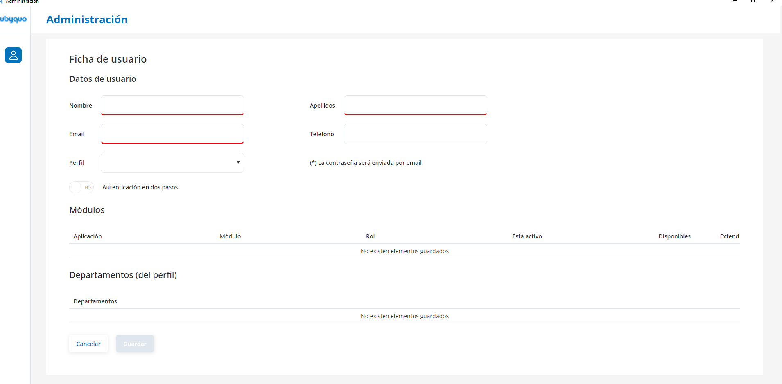Focus the Apellidos input field

pos(416,105)
